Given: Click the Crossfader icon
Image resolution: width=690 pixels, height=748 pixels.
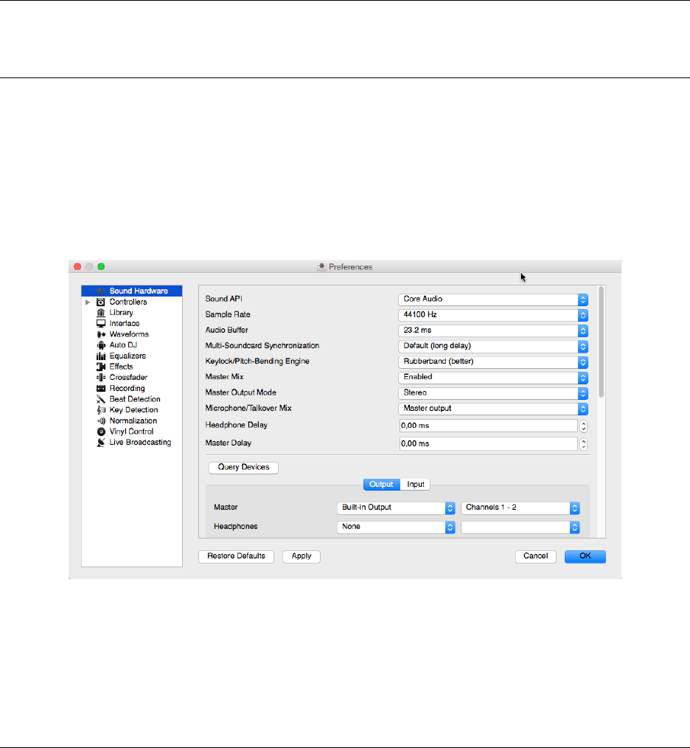Looking at the screenshot, I should tap(100, 378).
